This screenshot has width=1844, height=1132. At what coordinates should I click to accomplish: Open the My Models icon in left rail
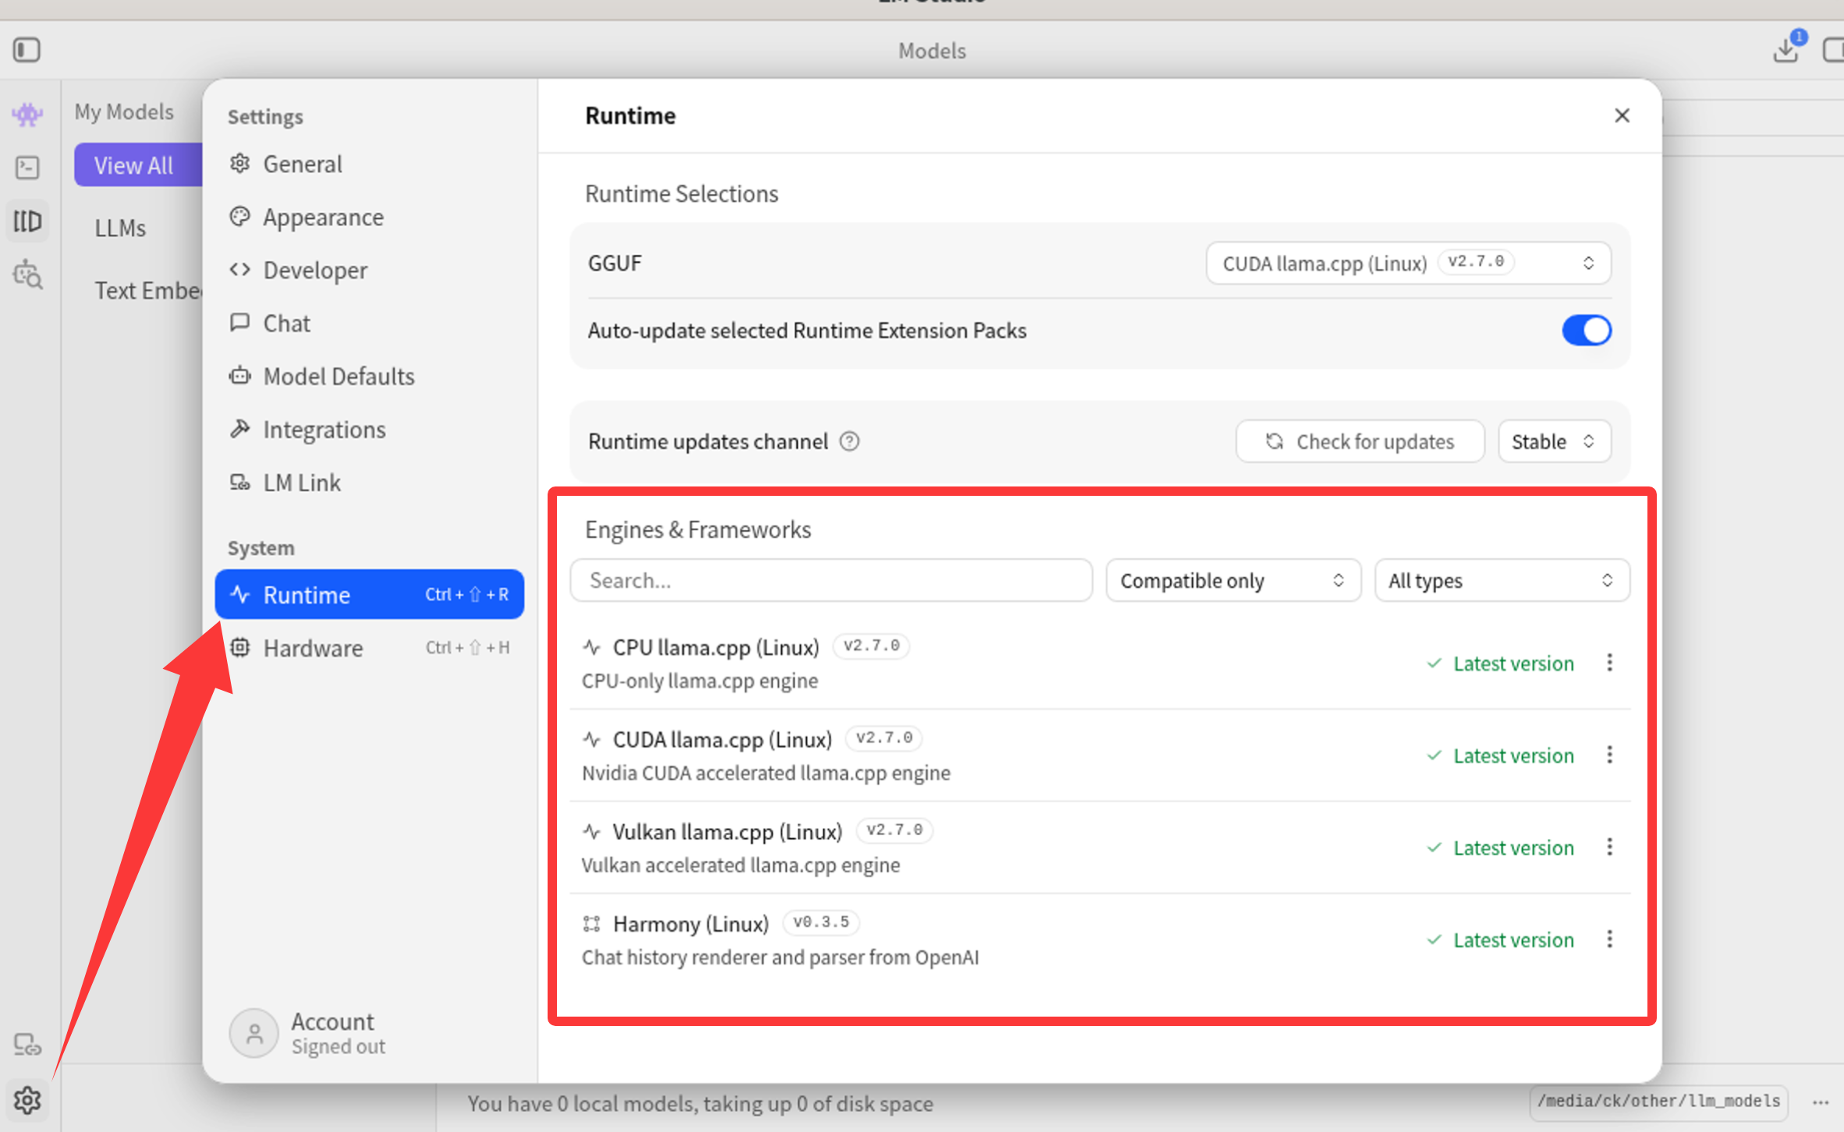pyautogui.click(x=27, y=221)
